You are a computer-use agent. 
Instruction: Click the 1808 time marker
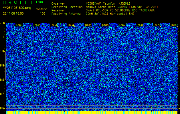click(139, 25)
